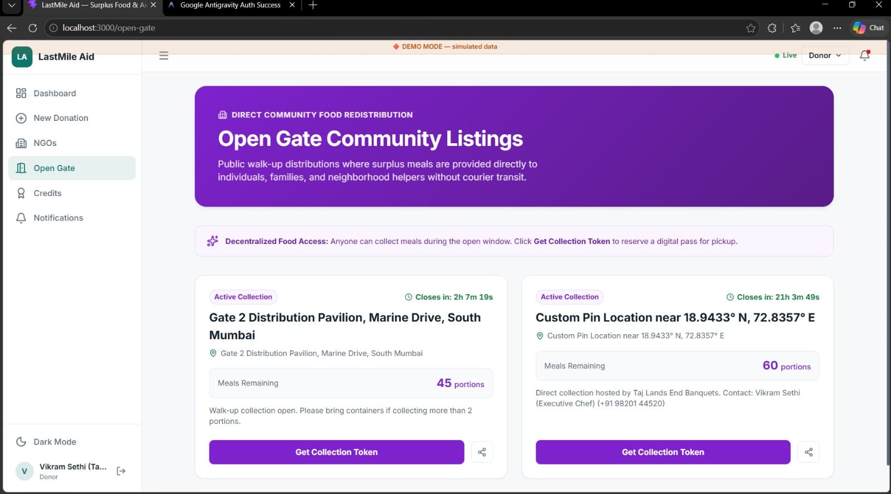The height and width of the screenshot is (494, 891).
Task: Click "Closes in: 21h 3m 49s" timer
Action: tap(773, 297)
